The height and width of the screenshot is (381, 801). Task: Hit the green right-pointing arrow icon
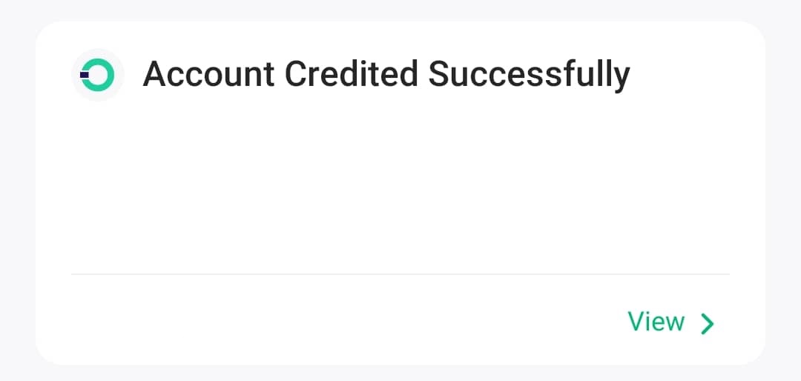708,324
